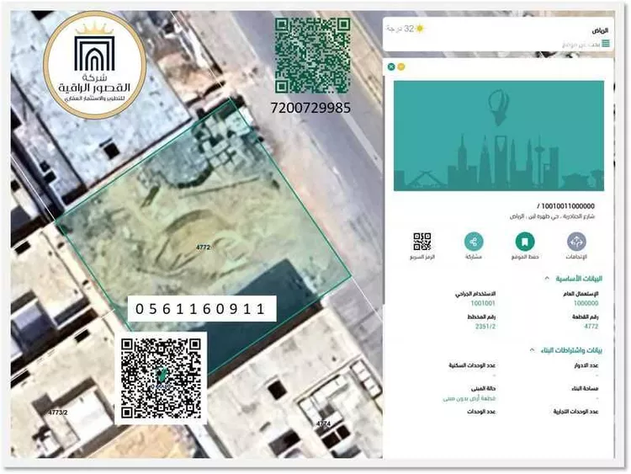The height and width of the screenshot is (474, 631).
Task: Click the عدد الادوار field label
Action: click(586, 365)
